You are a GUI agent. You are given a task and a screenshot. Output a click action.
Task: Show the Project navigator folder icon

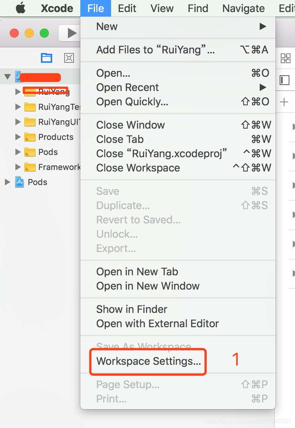pyautogui.click(x=47, y=58)
